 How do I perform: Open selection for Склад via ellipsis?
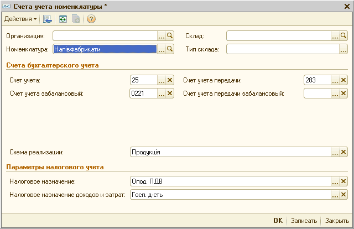coord(335,36)
